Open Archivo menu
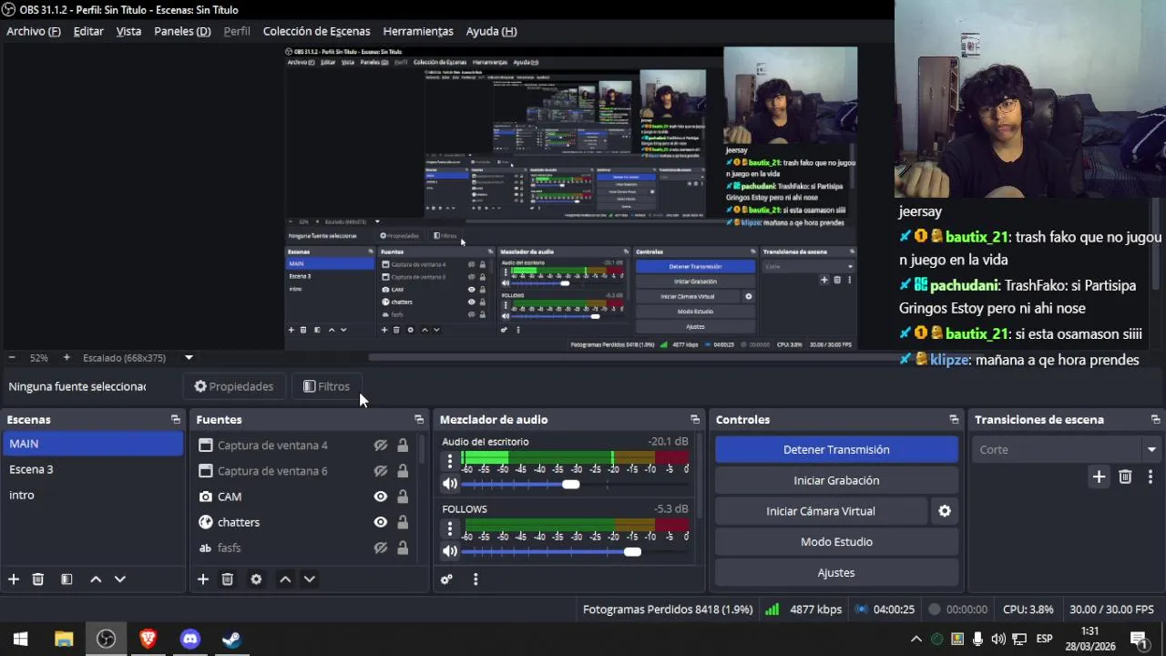1166x656 pixels. 34,31
